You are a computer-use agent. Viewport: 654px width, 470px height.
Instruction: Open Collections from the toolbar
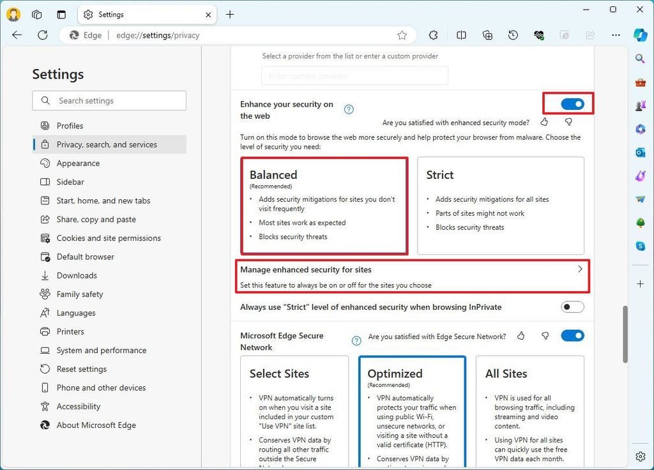(x=487, y=35)
